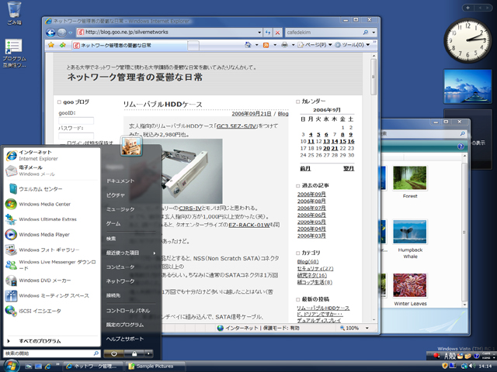The width and height of the screenshot is (497, 372).
Task: Click the help icon in Sample Pictures window
Action: (461, 146)
